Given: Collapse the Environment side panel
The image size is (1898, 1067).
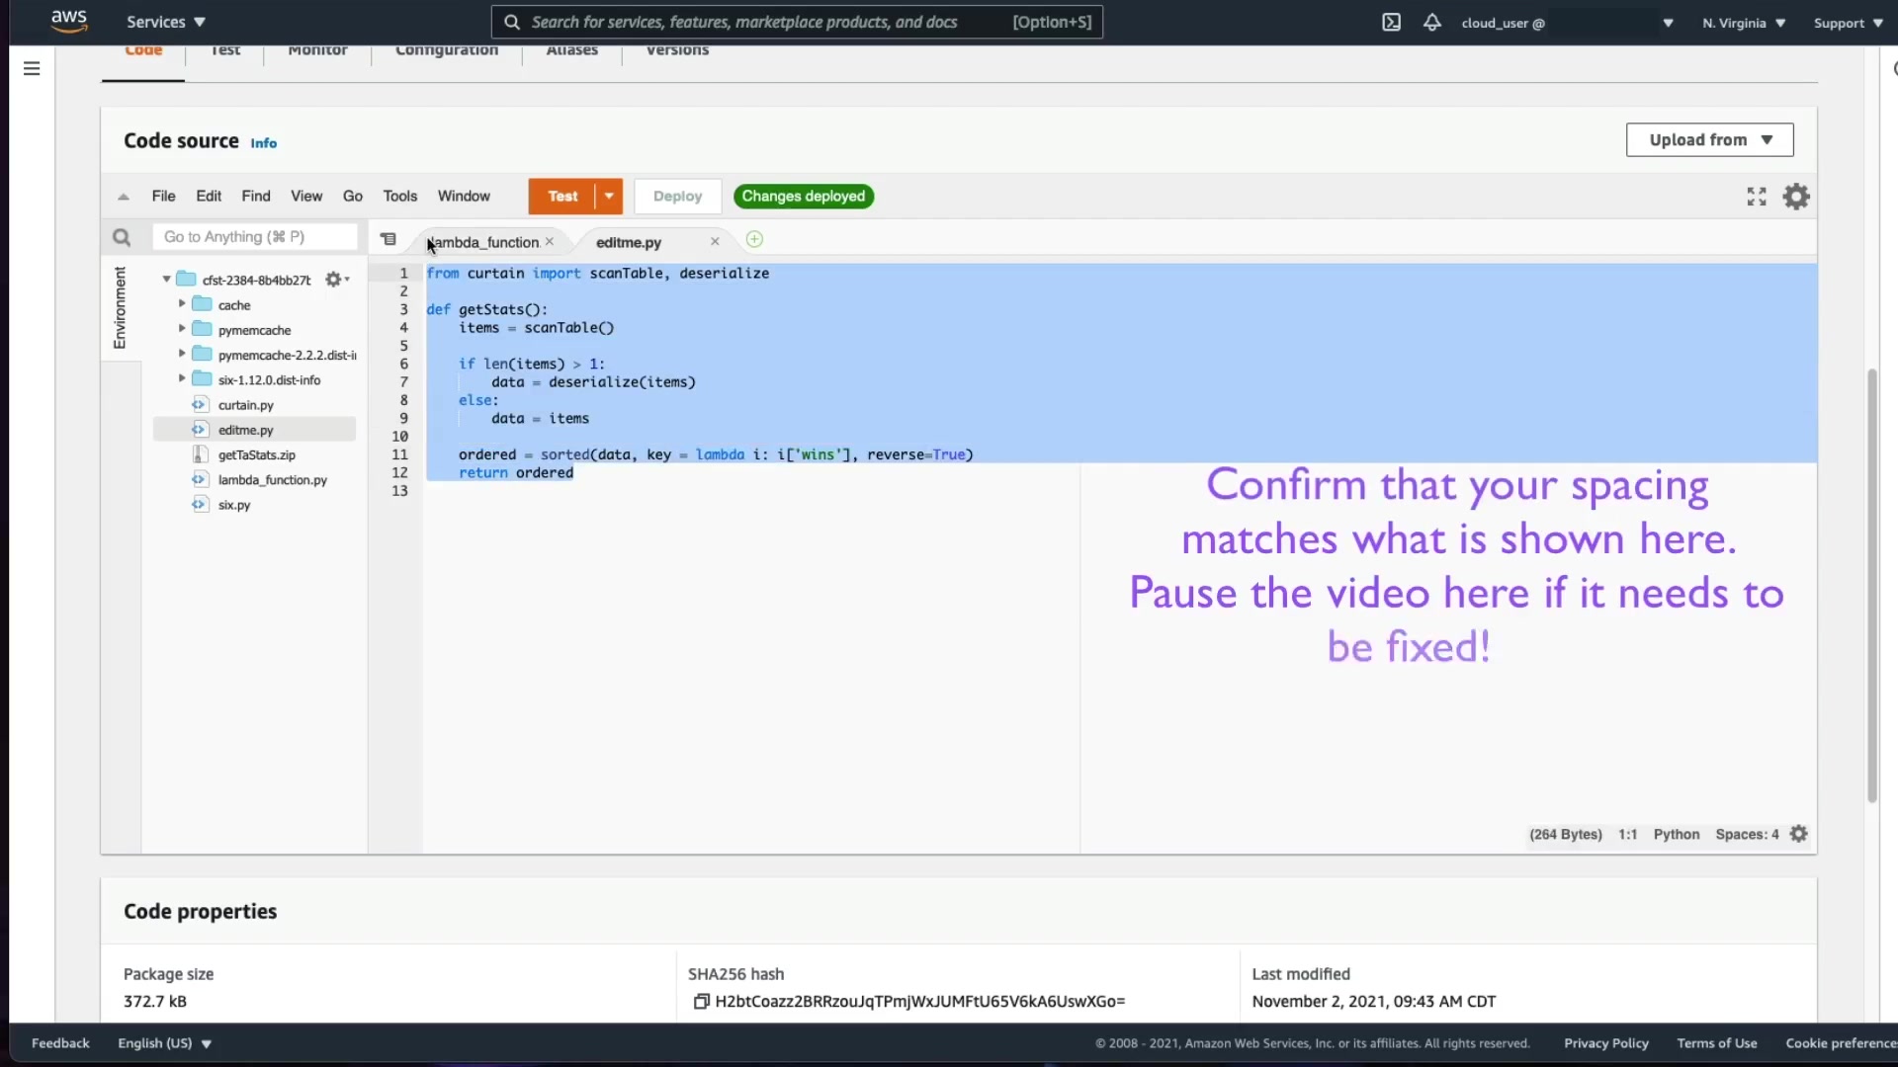Looking at the screenshot, I should (120, 307).
